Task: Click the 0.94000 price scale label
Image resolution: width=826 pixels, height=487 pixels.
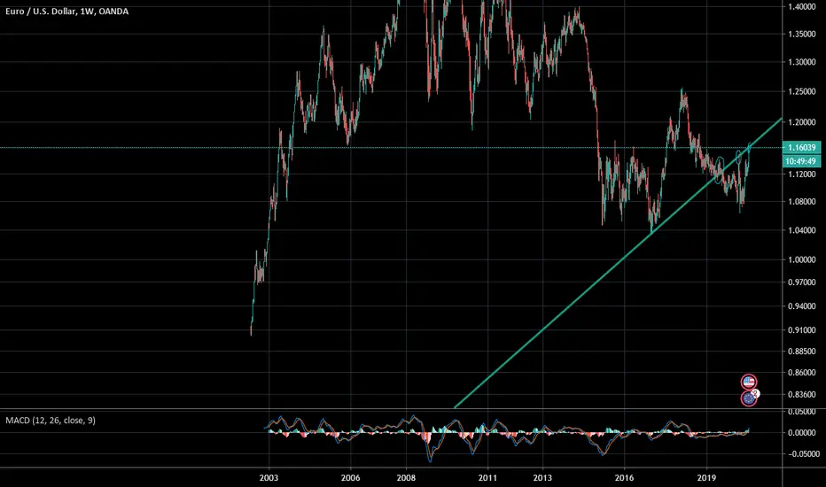Action: pos(802,305)
